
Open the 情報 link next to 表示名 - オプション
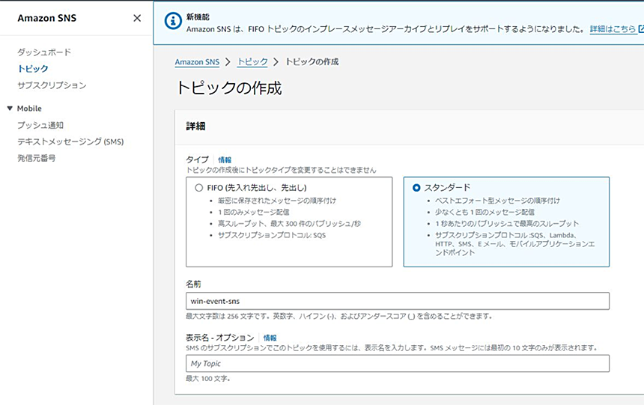click(270, 338)
